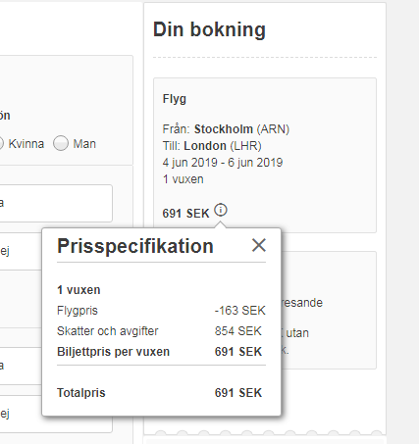
Task: Click the Skatter och avgifter row
Action: pyautogui.click(x=161, y=331)
